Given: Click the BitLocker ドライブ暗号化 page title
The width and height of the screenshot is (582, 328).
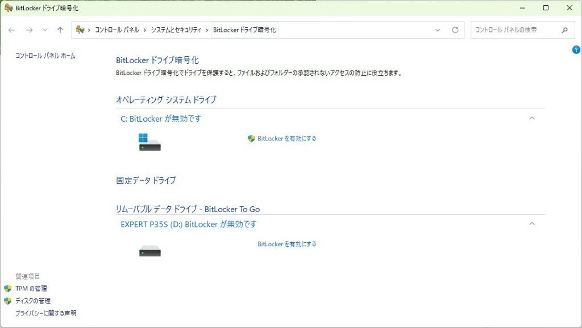Looking at the screenshot, I should pos(157,60).
